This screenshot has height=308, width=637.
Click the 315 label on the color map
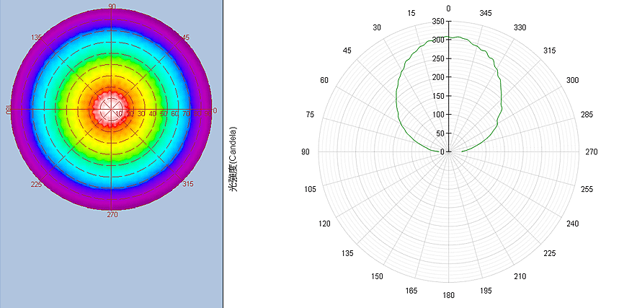[188, 184]
